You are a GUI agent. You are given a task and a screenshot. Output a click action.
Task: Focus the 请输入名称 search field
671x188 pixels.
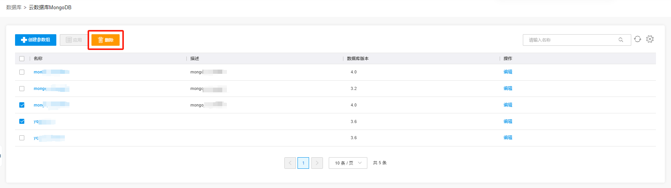[571, 40]
